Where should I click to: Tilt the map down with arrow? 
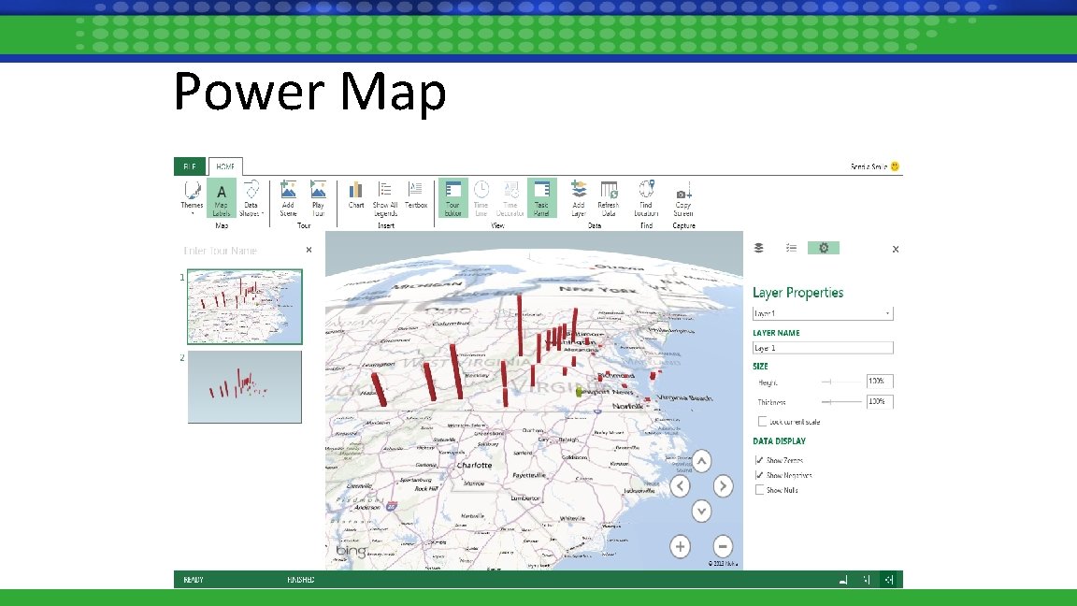pos(701,512)
